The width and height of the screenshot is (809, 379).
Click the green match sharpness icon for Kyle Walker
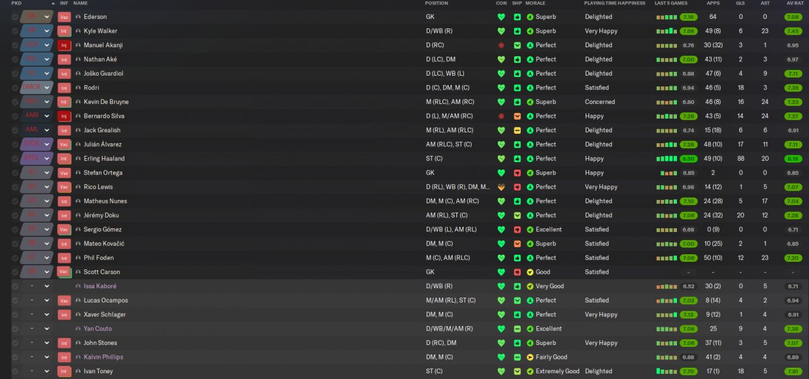(x=517, y=31)
